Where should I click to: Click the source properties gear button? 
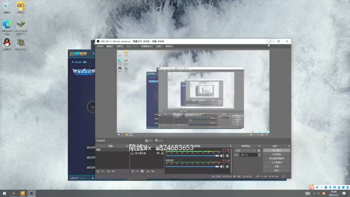[x=149, y=141]
